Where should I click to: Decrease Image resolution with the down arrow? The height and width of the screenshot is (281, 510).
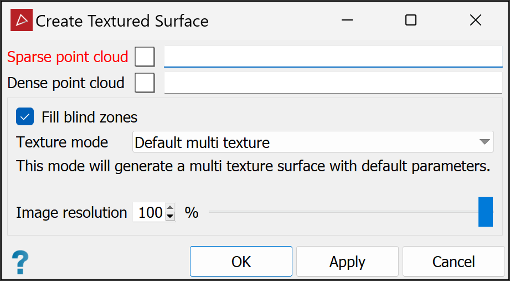coord(171,216)
